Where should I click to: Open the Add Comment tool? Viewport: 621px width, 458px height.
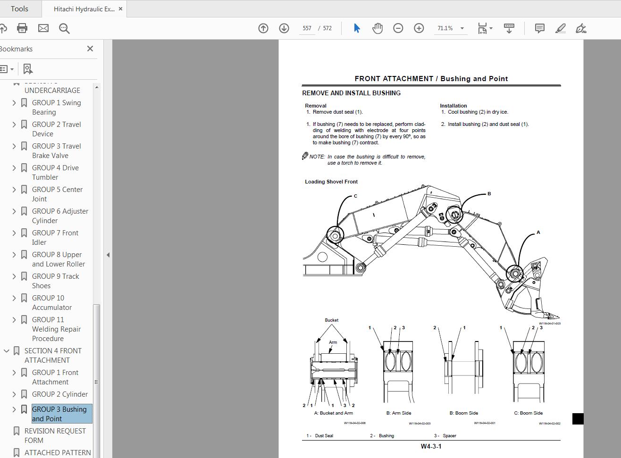539,28
